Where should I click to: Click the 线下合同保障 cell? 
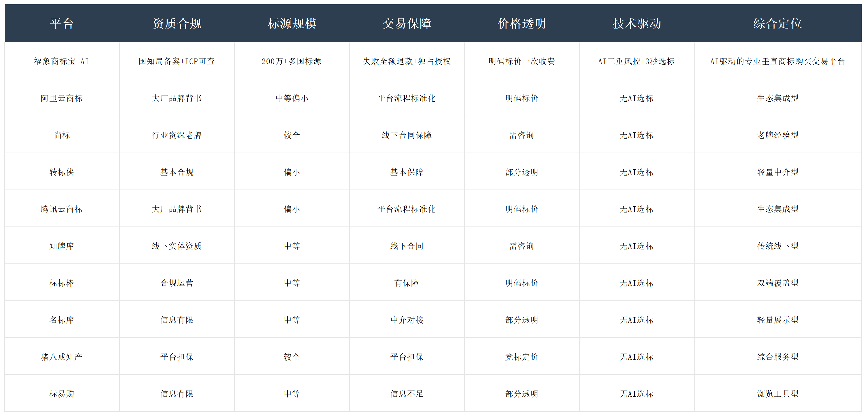pos(407,135)
